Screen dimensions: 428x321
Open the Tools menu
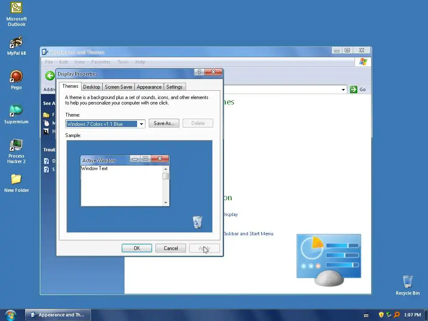pyautogui.click(x=123, y=62)
